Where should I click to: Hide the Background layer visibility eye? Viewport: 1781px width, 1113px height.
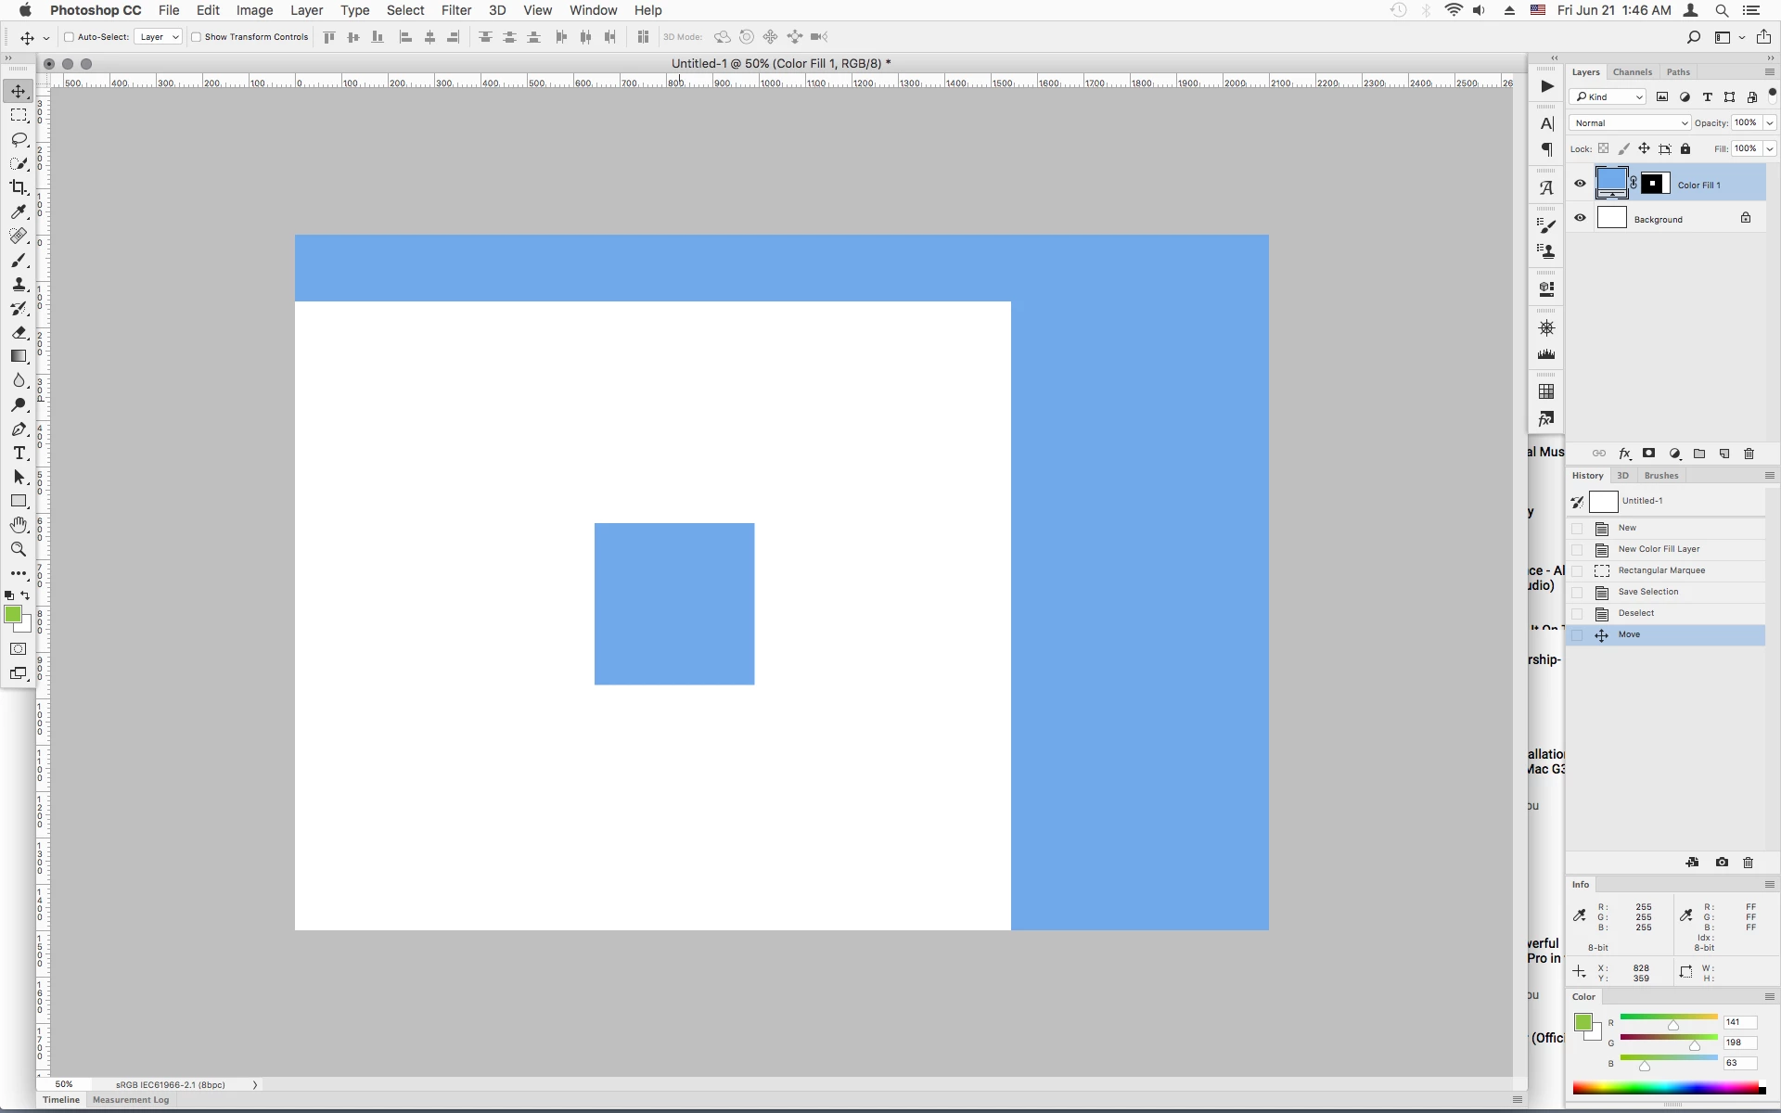tap(1580, 218)
